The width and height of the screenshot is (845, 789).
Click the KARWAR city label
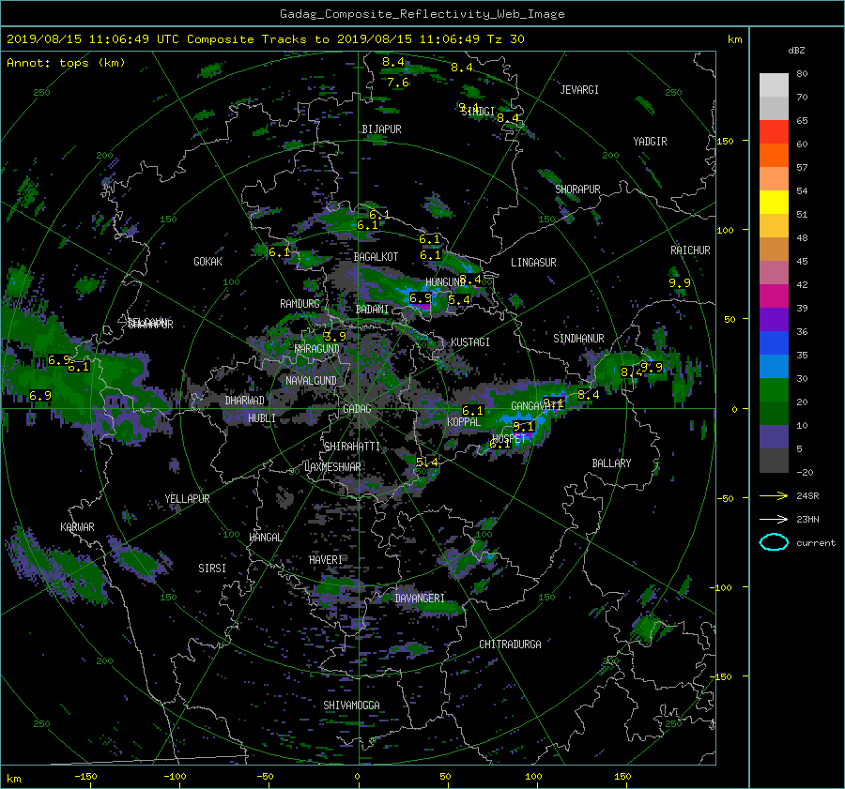[77, 527]
